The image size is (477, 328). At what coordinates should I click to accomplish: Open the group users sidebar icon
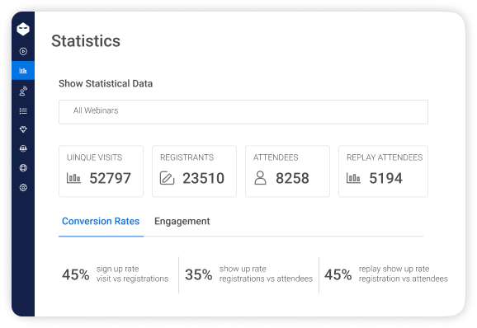click(23, 148)
